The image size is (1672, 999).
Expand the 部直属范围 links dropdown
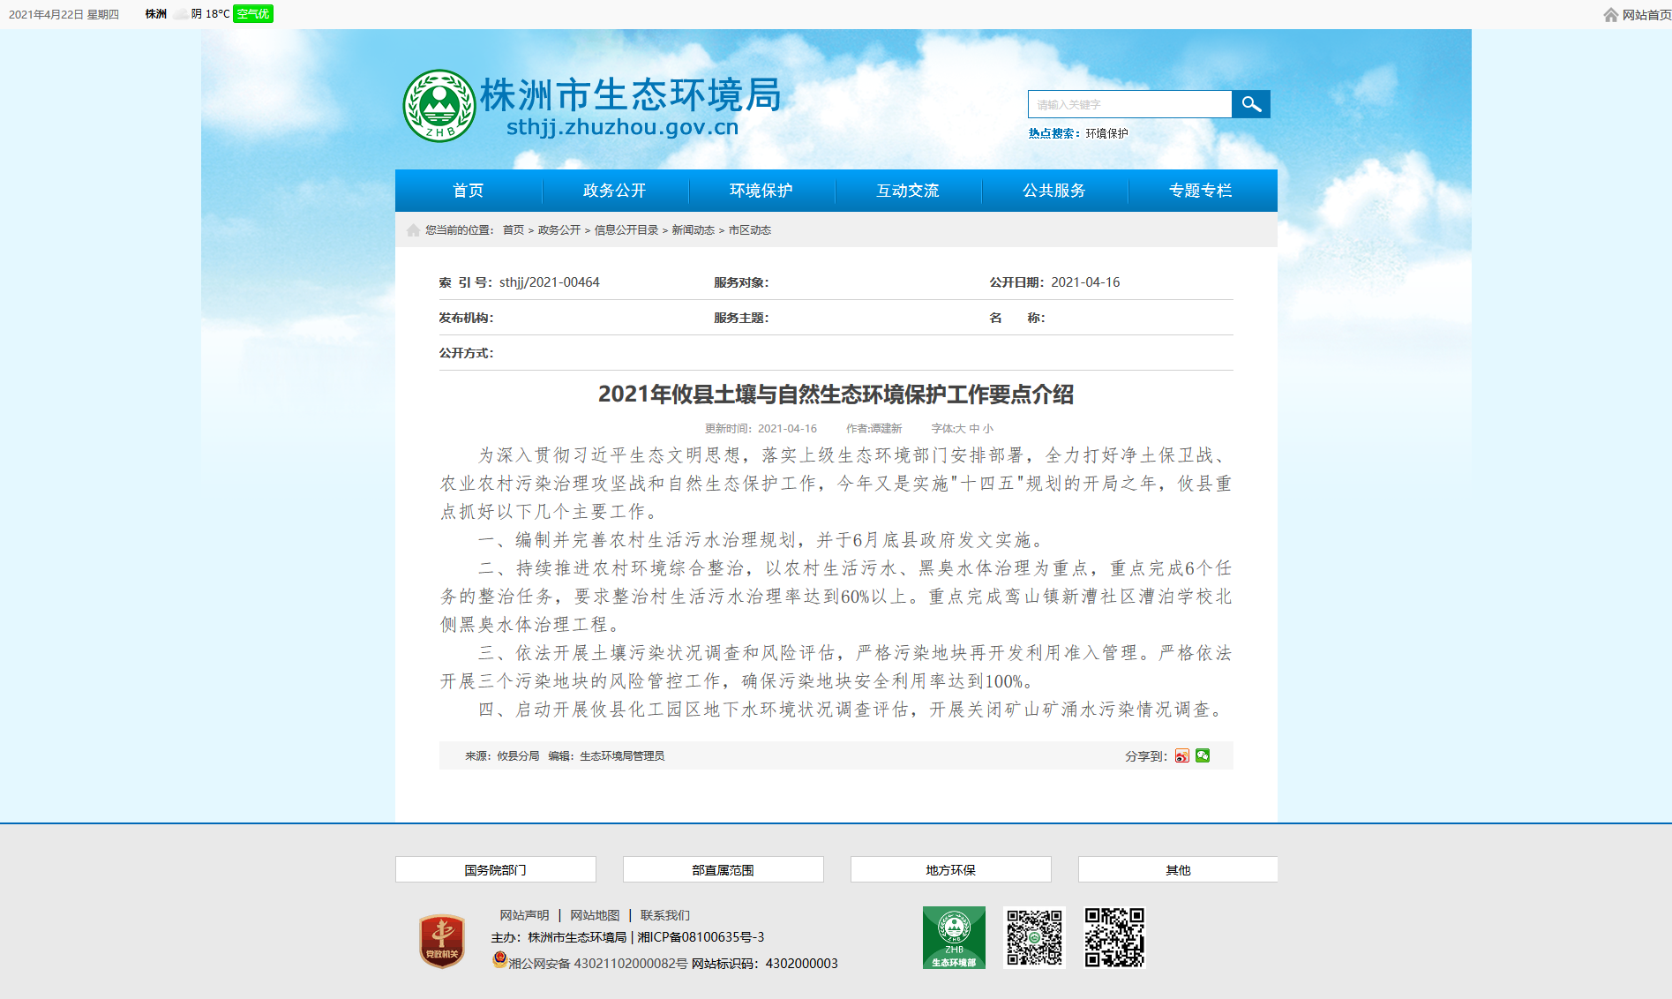pyautogui.click(x=723, y=870)
